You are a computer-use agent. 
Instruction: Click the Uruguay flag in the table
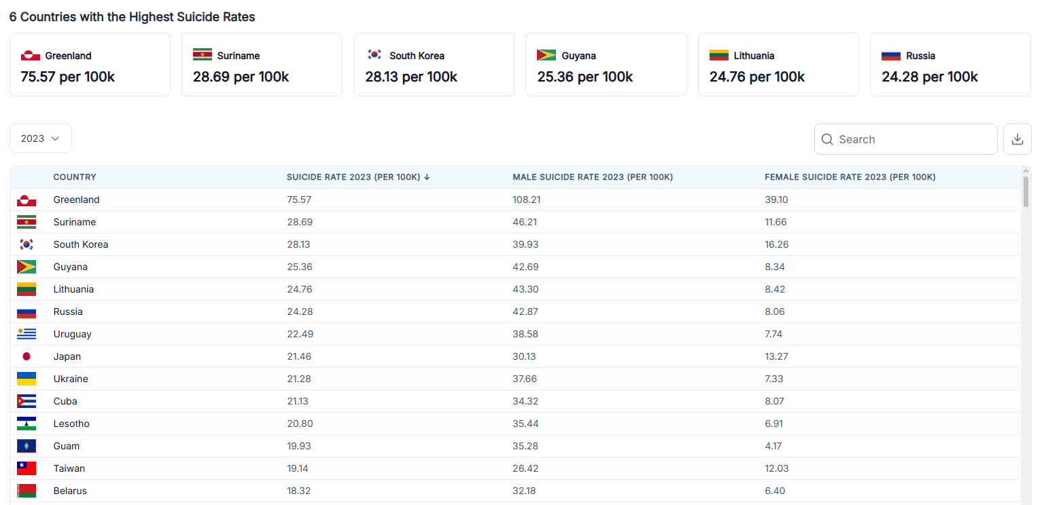27,334
